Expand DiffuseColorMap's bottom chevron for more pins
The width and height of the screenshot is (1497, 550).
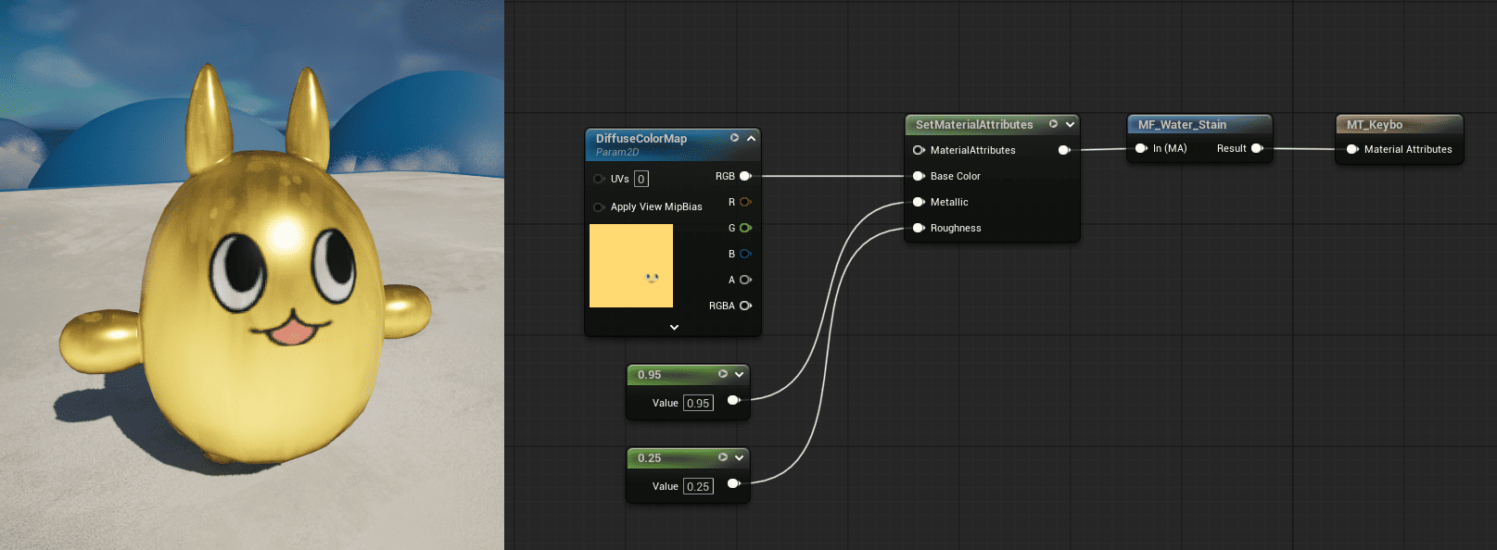674,327
